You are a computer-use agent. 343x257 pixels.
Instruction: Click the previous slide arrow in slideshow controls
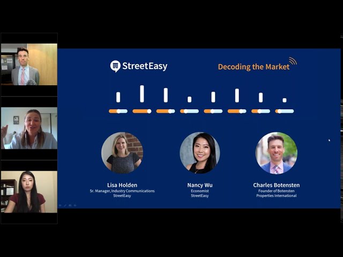61,206
